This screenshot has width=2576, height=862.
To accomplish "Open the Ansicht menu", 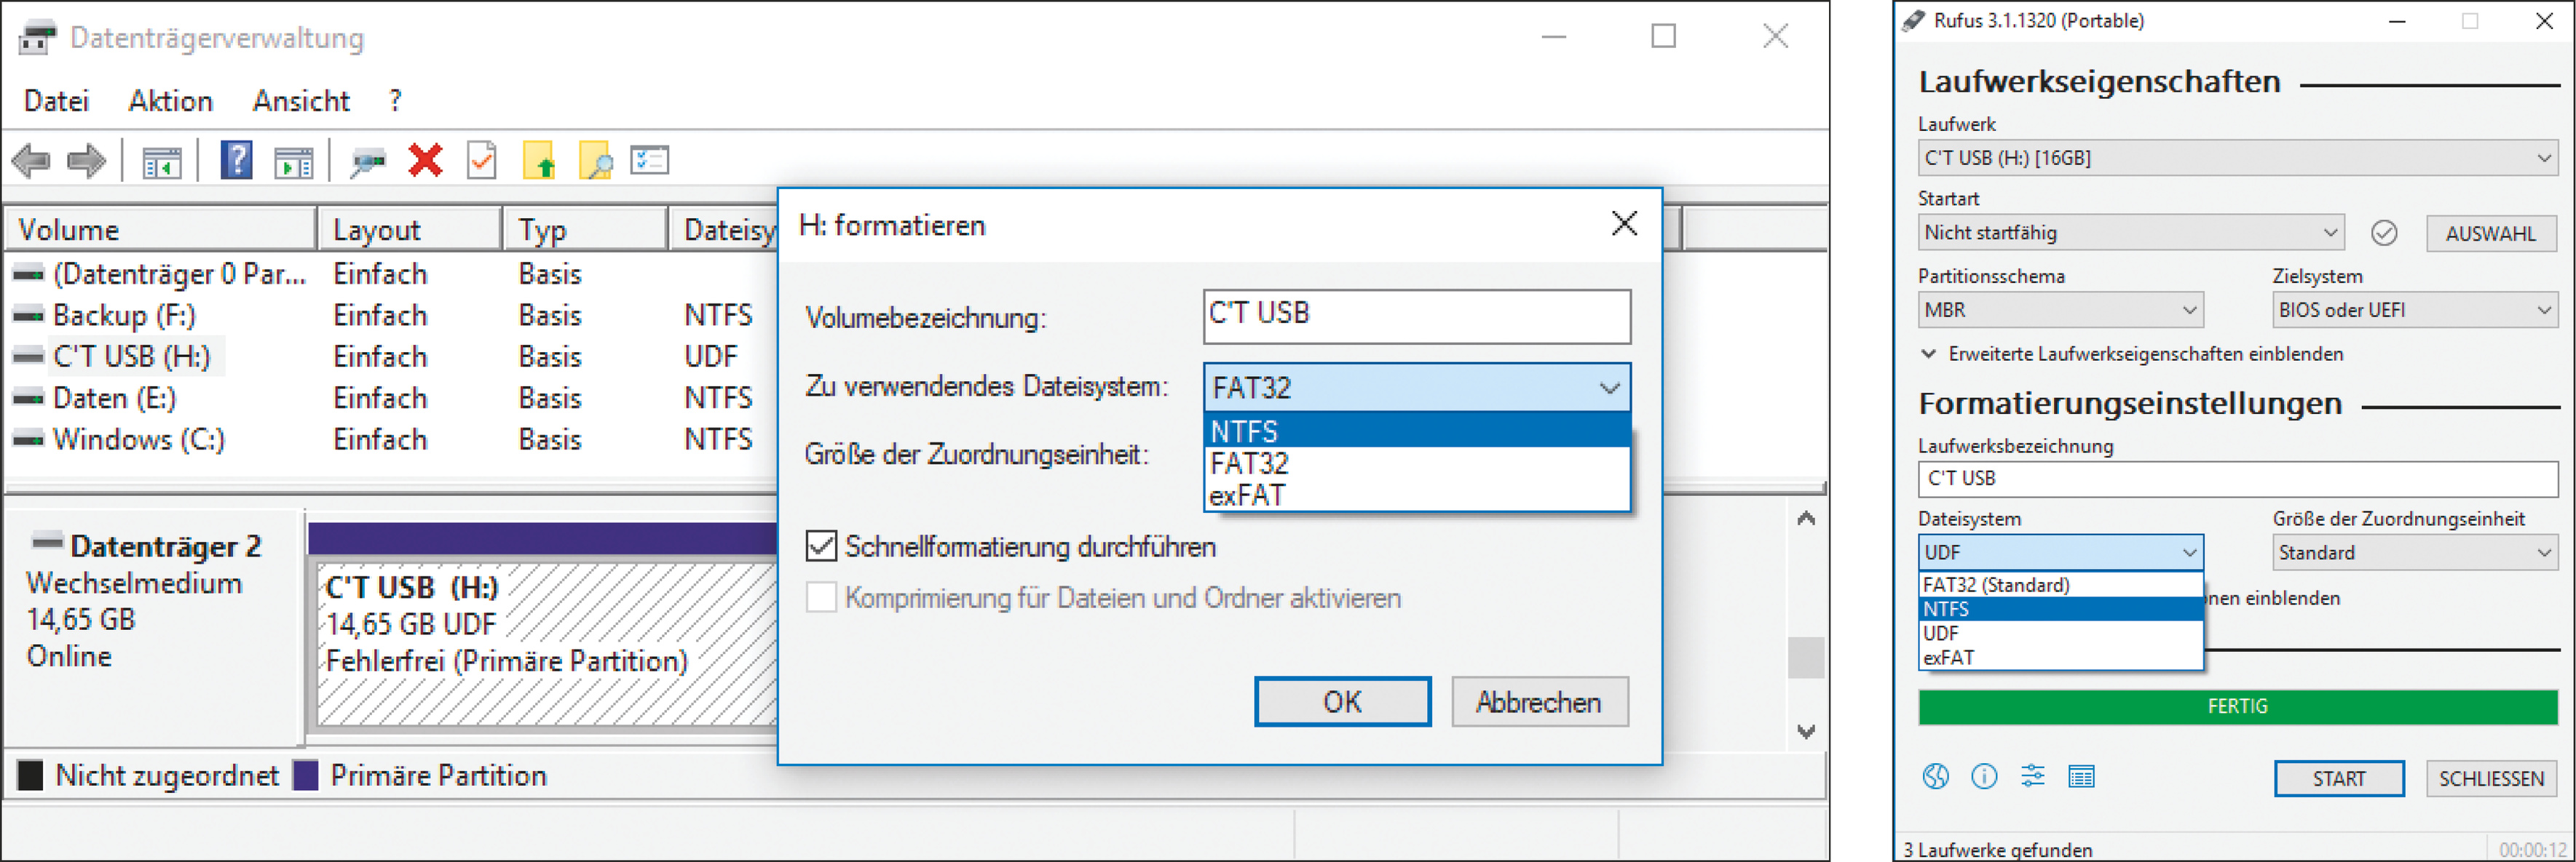I will 300,101.
